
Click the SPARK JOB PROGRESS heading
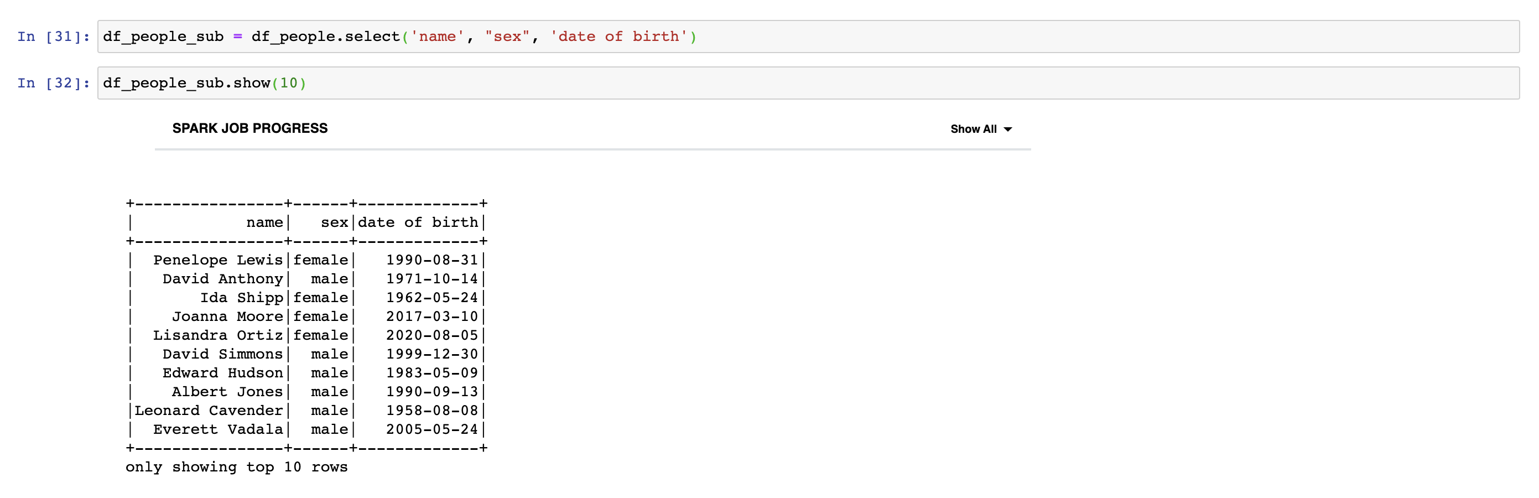(x=249, y=128)
